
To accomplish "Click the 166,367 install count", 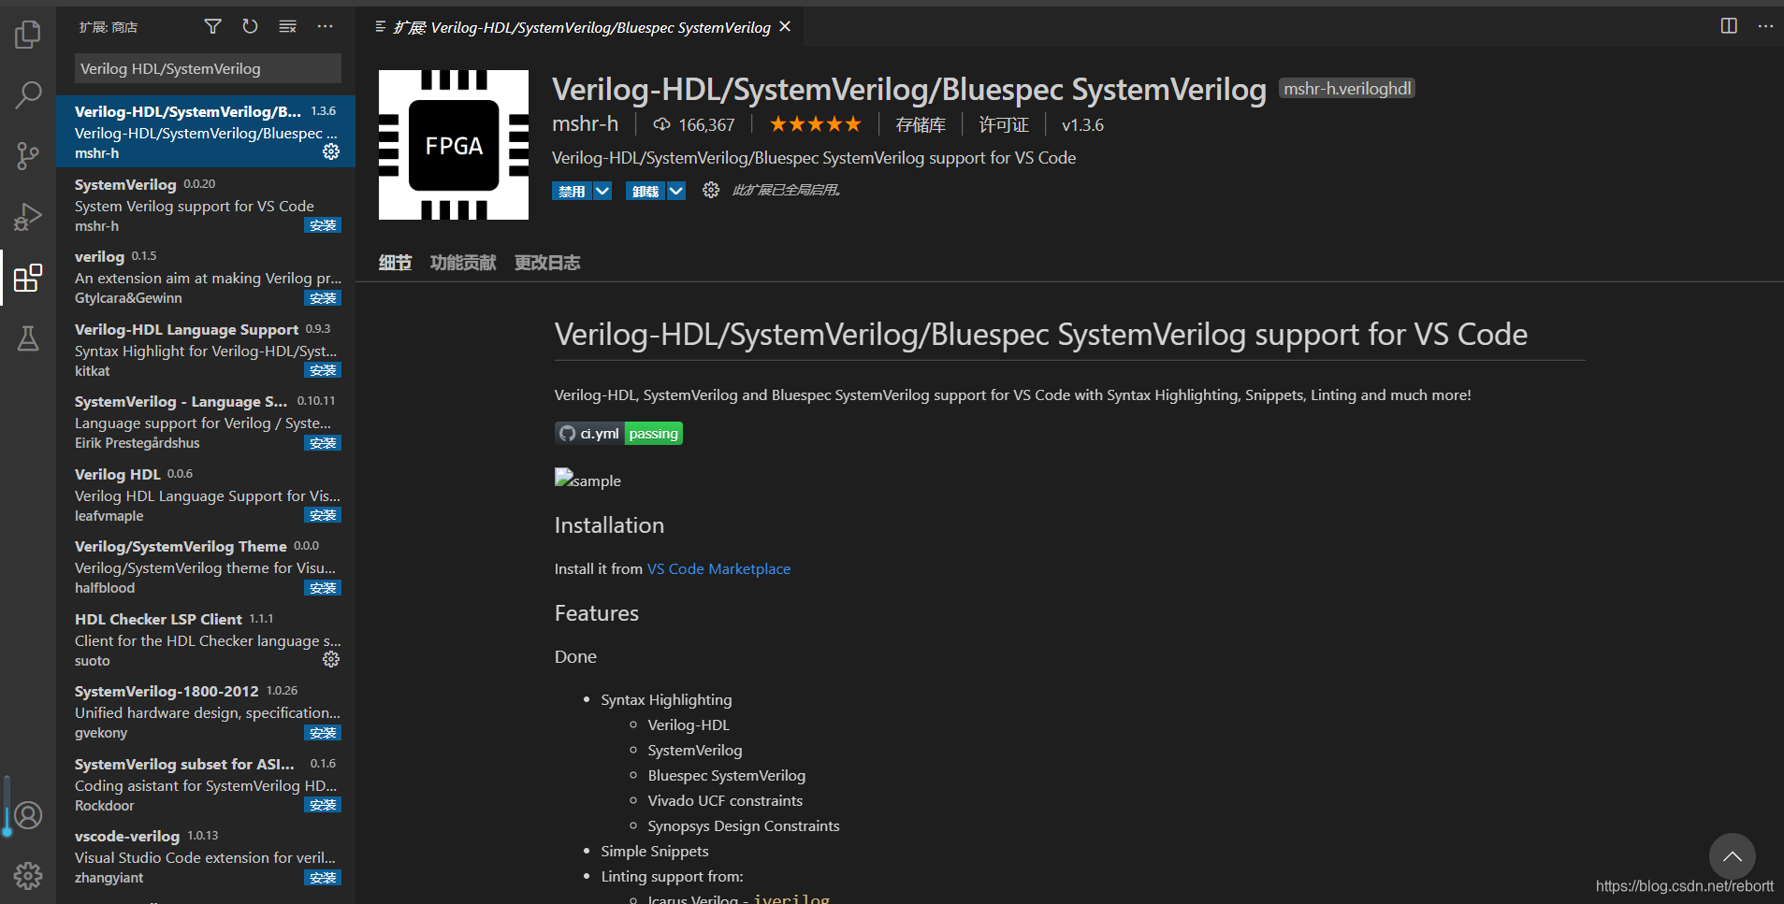I will (694, 124).
